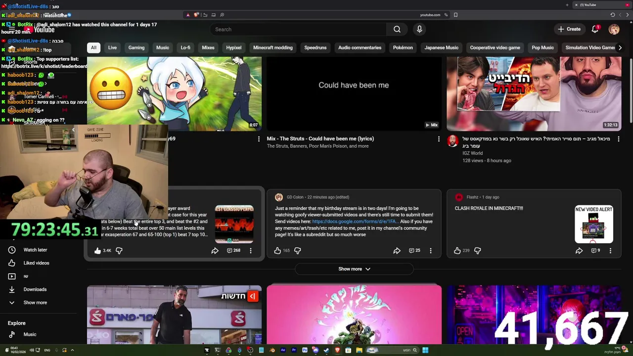The width and height of the screenshot is (633, 356).
Task: Like the GD Colon post with 165 likes
Action: pos(277,251)
